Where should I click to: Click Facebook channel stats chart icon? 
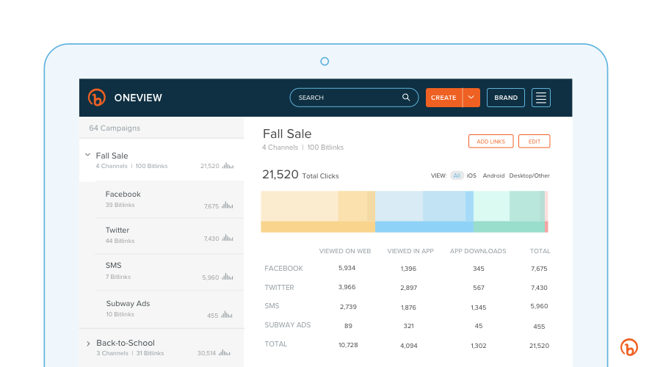[228, 206]
